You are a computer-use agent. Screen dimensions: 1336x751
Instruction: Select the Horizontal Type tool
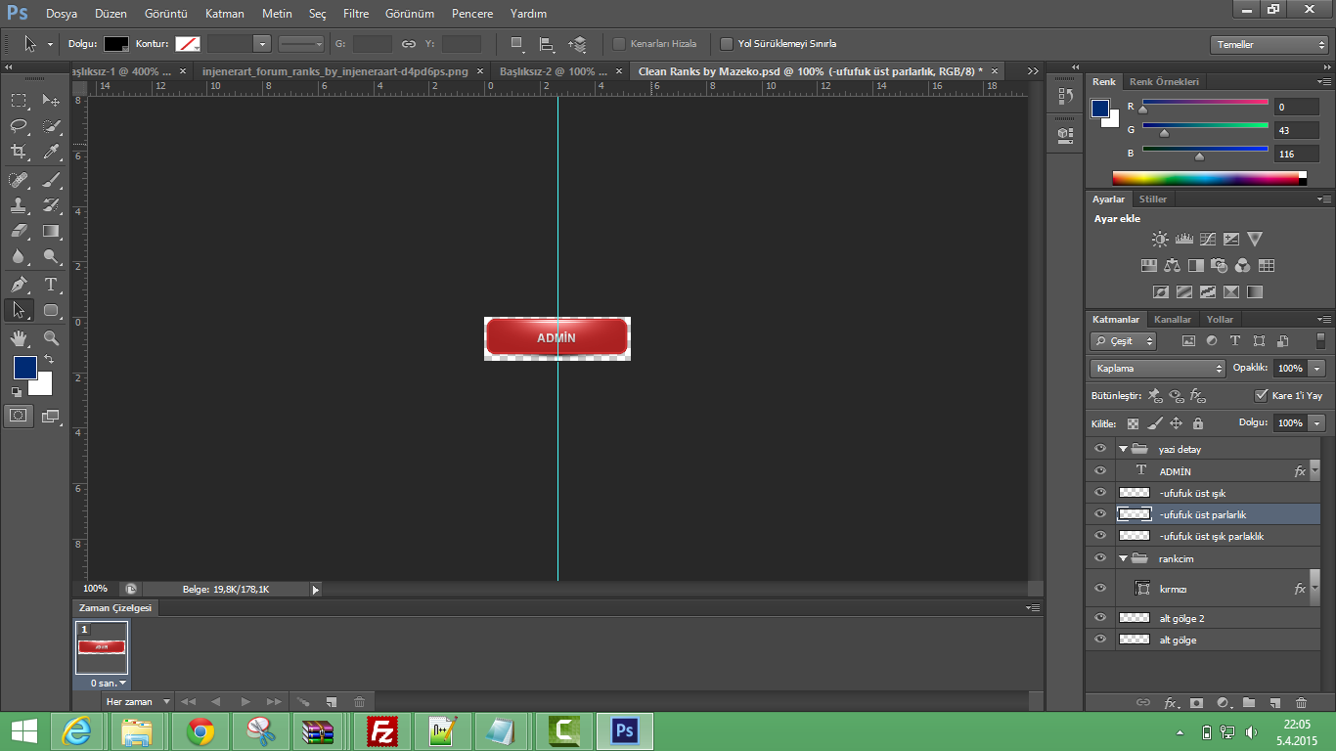click(x=51, y=285)
